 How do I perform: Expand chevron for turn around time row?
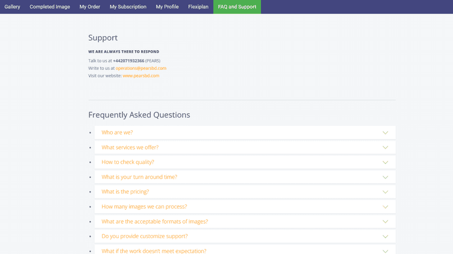(385, 177)
